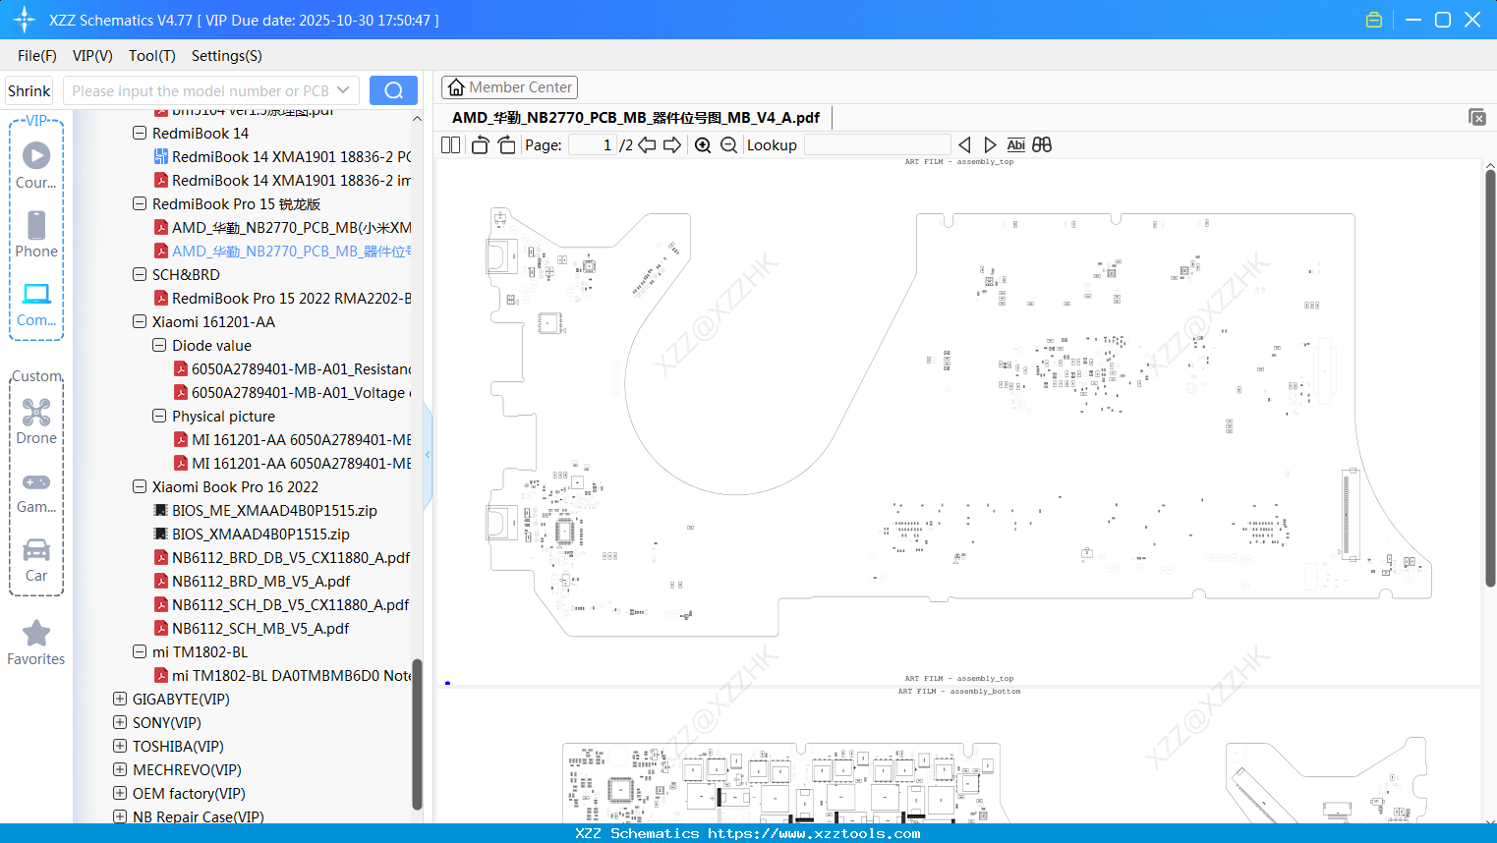Expand the TOSHIBA(VIP) node
The width and height of the screenshot is (1497, 843).
coord(120,746)
